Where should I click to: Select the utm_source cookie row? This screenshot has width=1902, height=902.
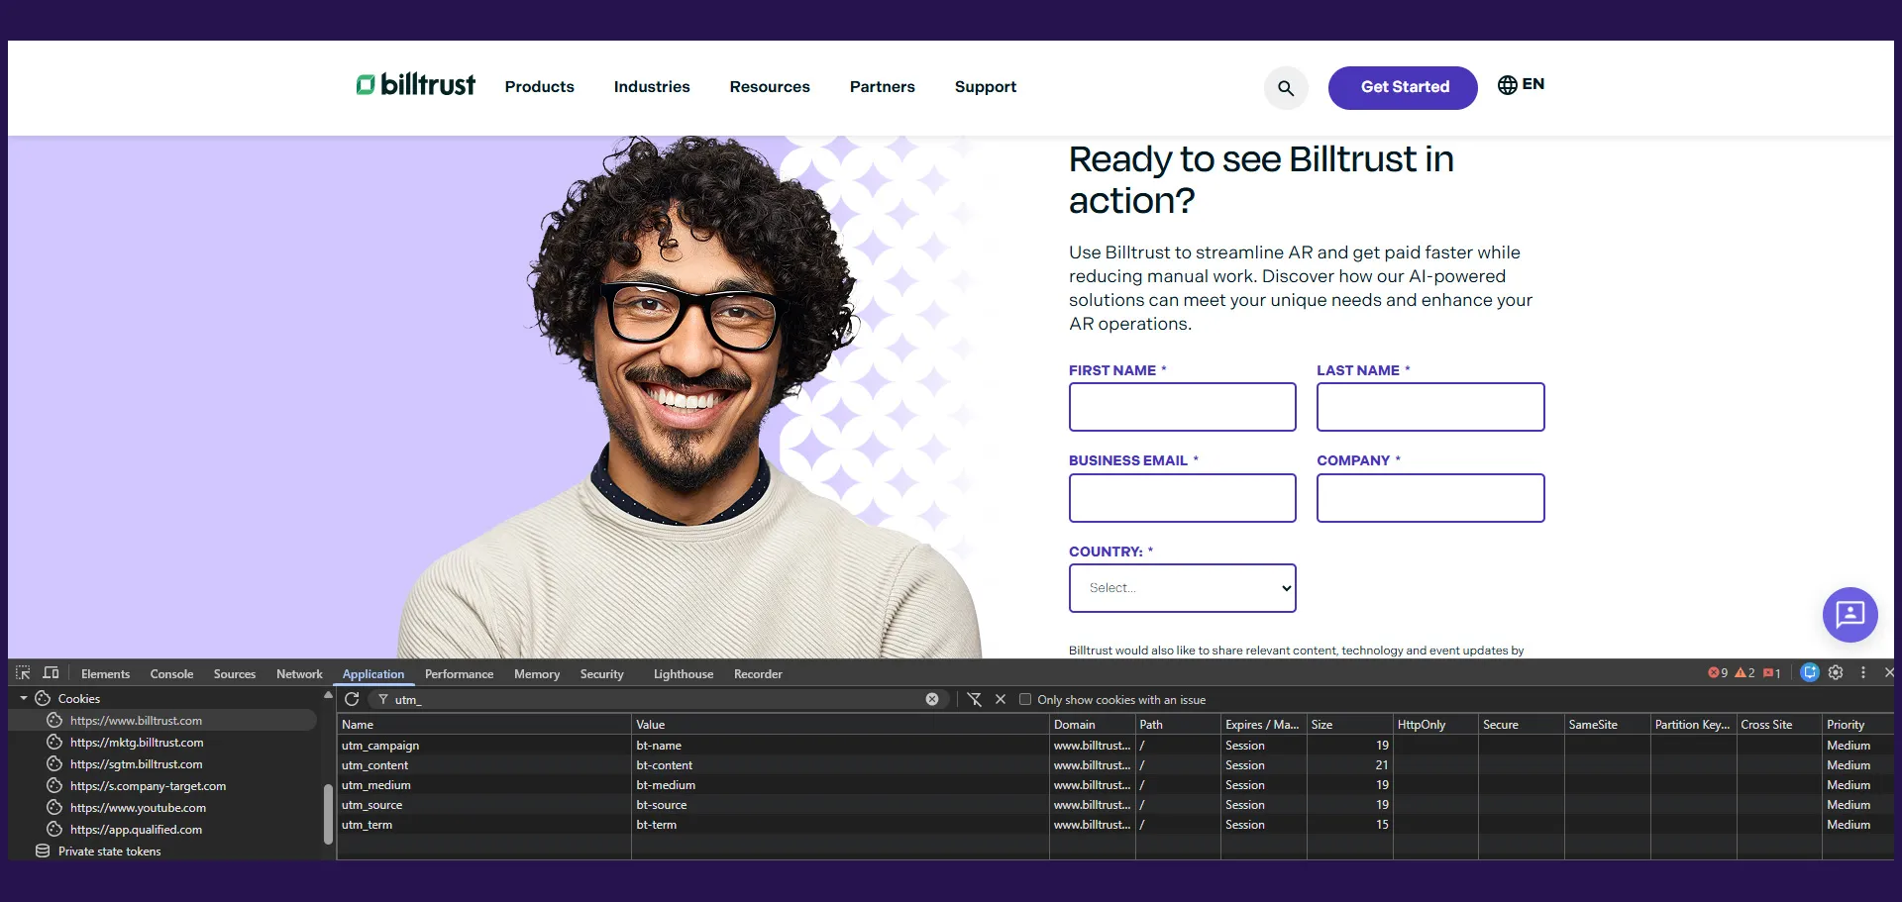pyautogui.click(x=1115, y=805)
